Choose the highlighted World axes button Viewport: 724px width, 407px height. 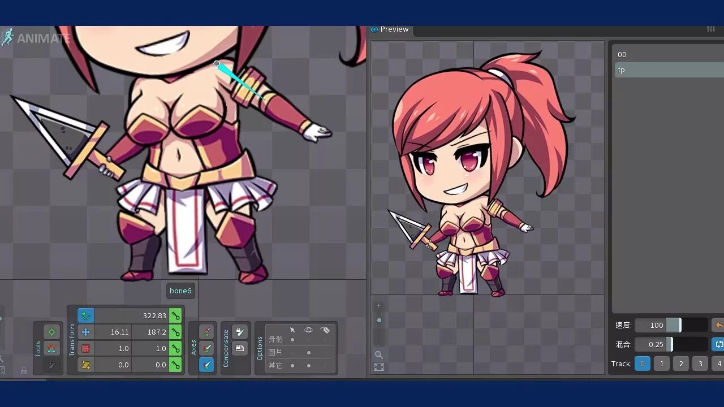coord(206,365)
